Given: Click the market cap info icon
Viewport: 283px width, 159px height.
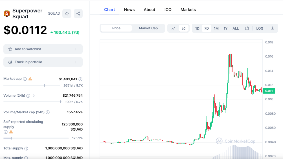Looking at the screenshot, I should pyautogui.click(x=25, y=79).
